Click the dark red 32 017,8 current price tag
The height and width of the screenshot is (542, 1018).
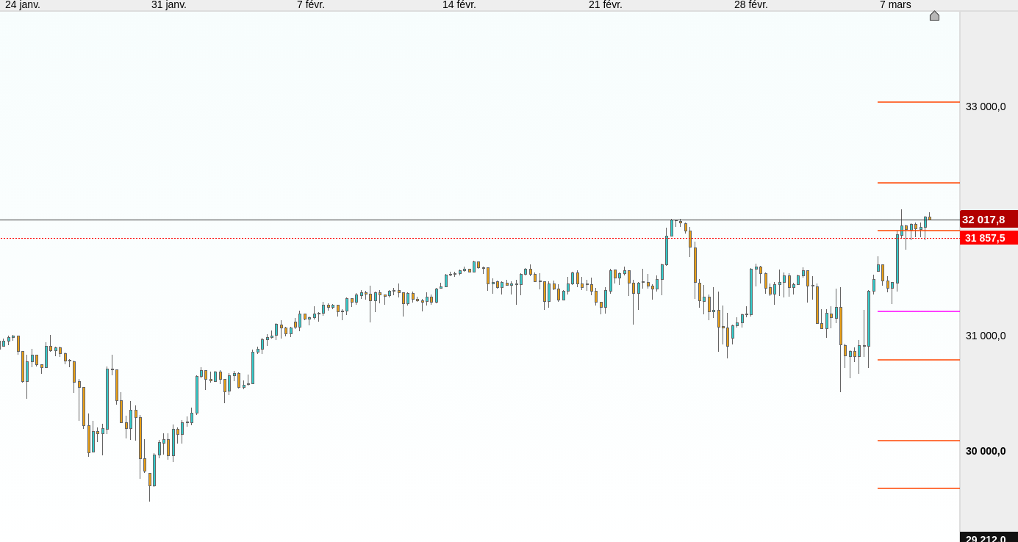pyautogui.click(x=989, y=219)
